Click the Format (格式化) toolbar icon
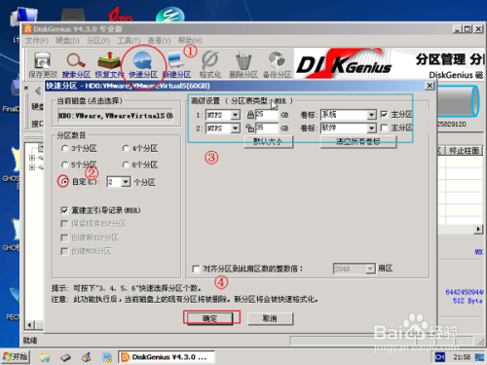Screen dimensions: 487x365 210,65
